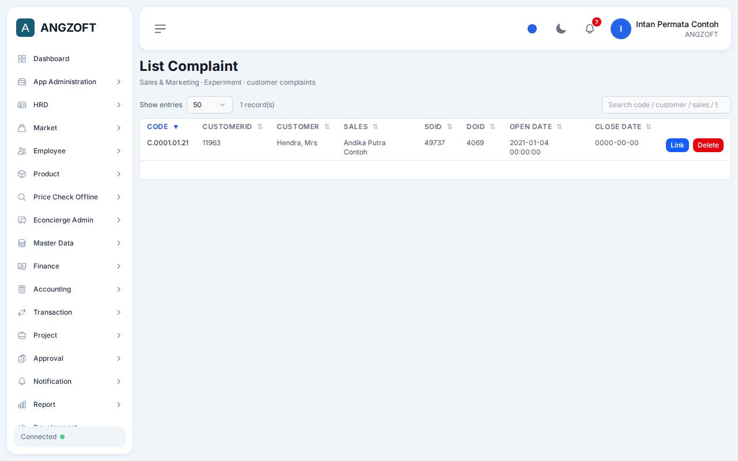Open the Show entries 50 dropdown
The height and width of the screenshot is (461, 738).
click(210, 105)
